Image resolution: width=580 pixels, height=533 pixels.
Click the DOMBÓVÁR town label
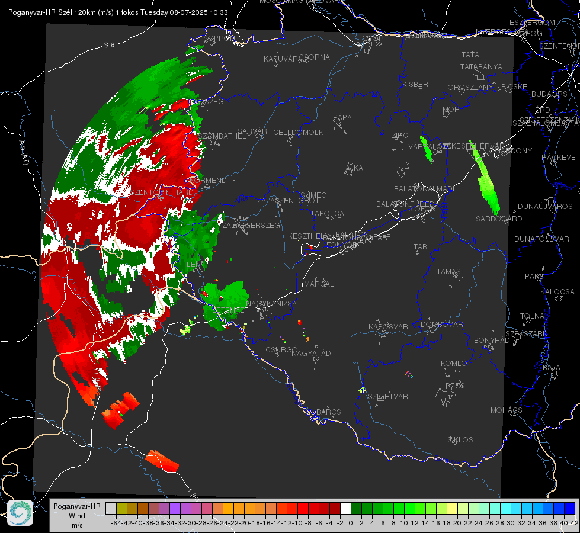pos(441,325)
